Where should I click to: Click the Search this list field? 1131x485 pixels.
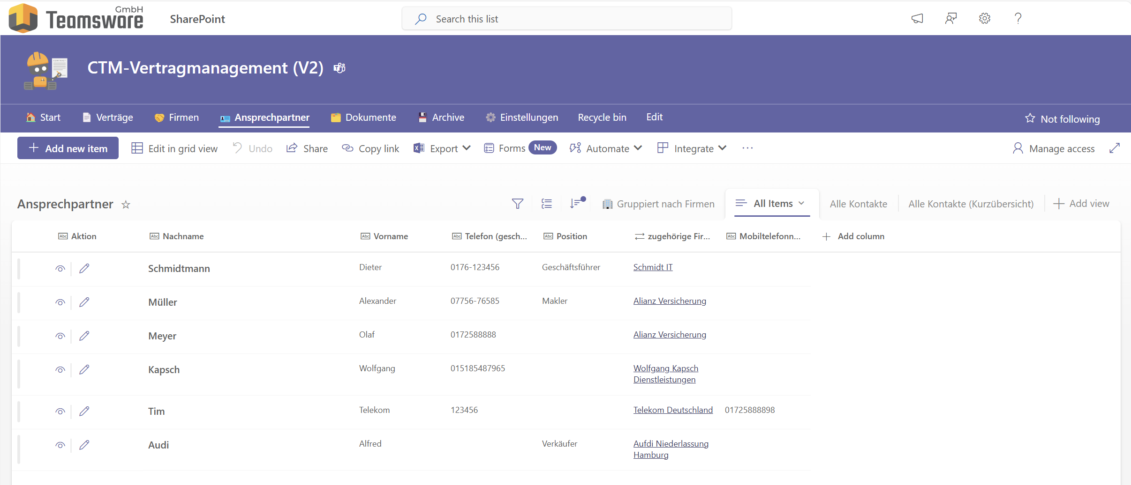[x=566, y=19]
